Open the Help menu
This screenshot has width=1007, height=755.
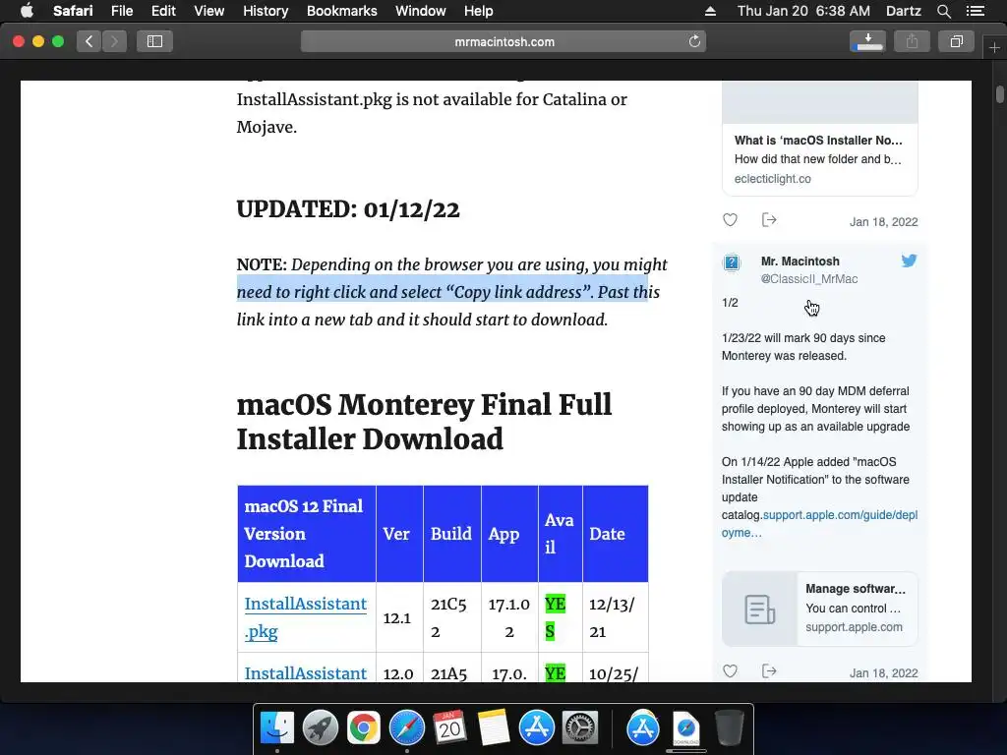coord(479,11)
